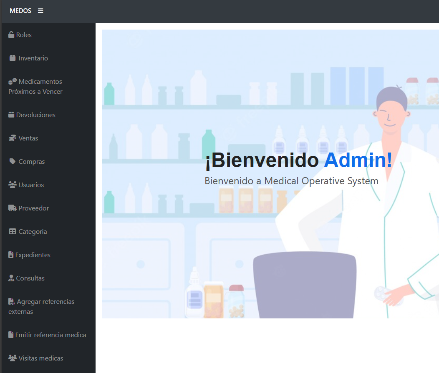Open Emitir referencia medica
Screen dimensions: 439x373
pyautogui.click(x=50, y=335)
